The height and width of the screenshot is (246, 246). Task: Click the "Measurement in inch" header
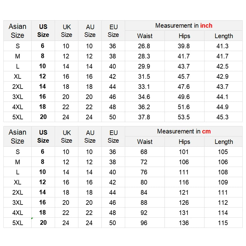[x=184, y=26]
